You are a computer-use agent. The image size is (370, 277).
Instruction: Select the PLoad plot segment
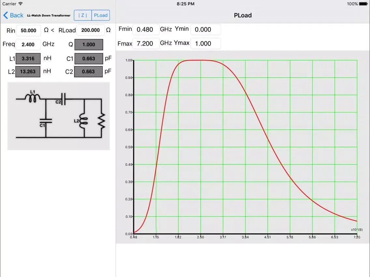(101, 15)
